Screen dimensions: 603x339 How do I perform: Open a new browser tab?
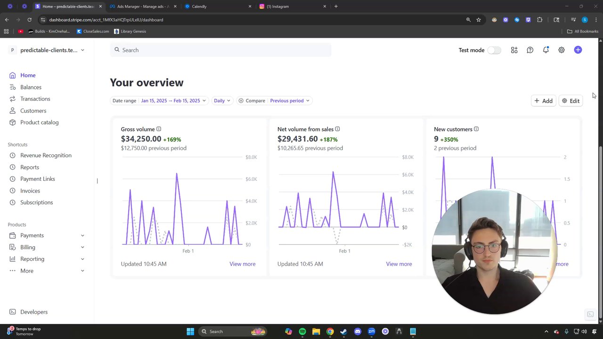coord(336,7)
